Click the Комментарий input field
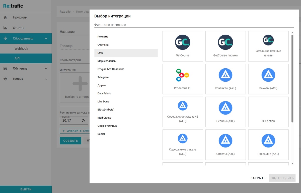This screenshot has height=193, width=301. [x=75, y=60]
